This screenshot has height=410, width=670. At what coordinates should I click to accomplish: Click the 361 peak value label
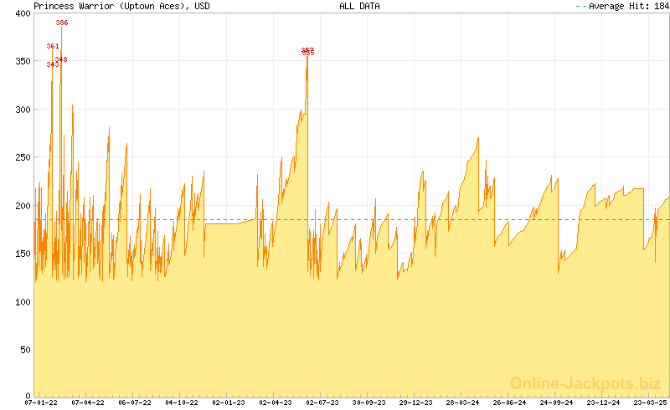coord(53,46)
